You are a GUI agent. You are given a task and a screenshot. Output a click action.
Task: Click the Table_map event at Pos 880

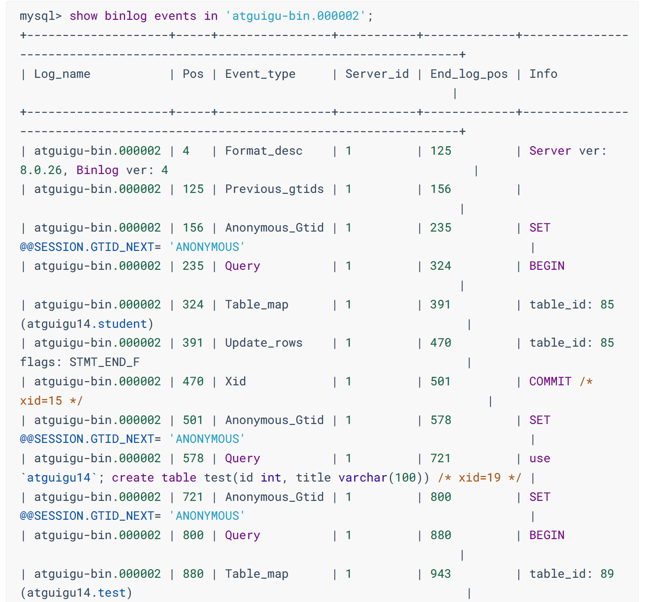(257, 574)
